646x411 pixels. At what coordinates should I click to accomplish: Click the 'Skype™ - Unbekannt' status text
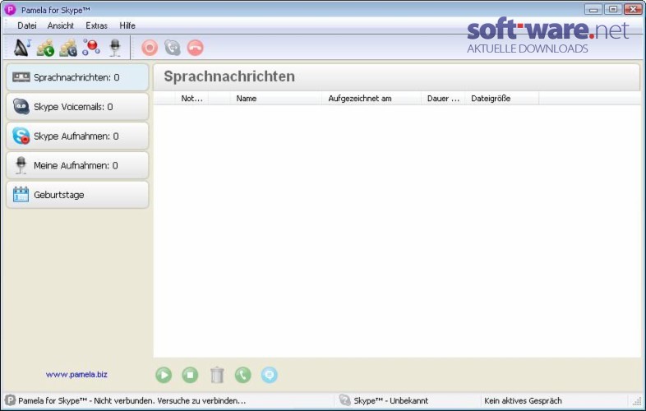(x=391, y=400)
